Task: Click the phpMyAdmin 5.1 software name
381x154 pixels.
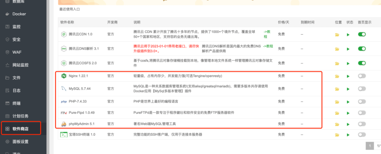Action: (81, 124)
